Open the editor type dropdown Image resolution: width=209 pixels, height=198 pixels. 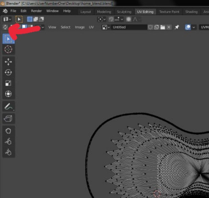[7, 19]
